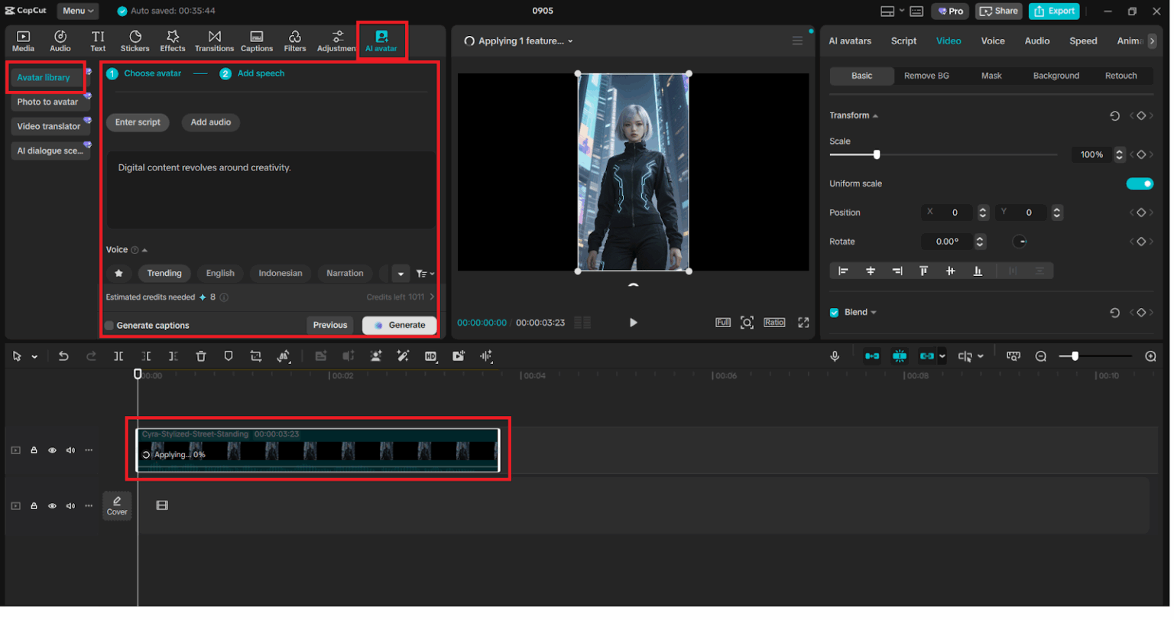This screenshot has height=620, width=1174.
Task: Open the Stickers panel
Action: coord(135,41)
